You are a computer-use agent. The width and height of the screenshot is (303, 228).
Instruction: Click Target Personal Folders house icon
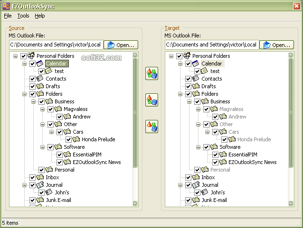pos(187,56)
